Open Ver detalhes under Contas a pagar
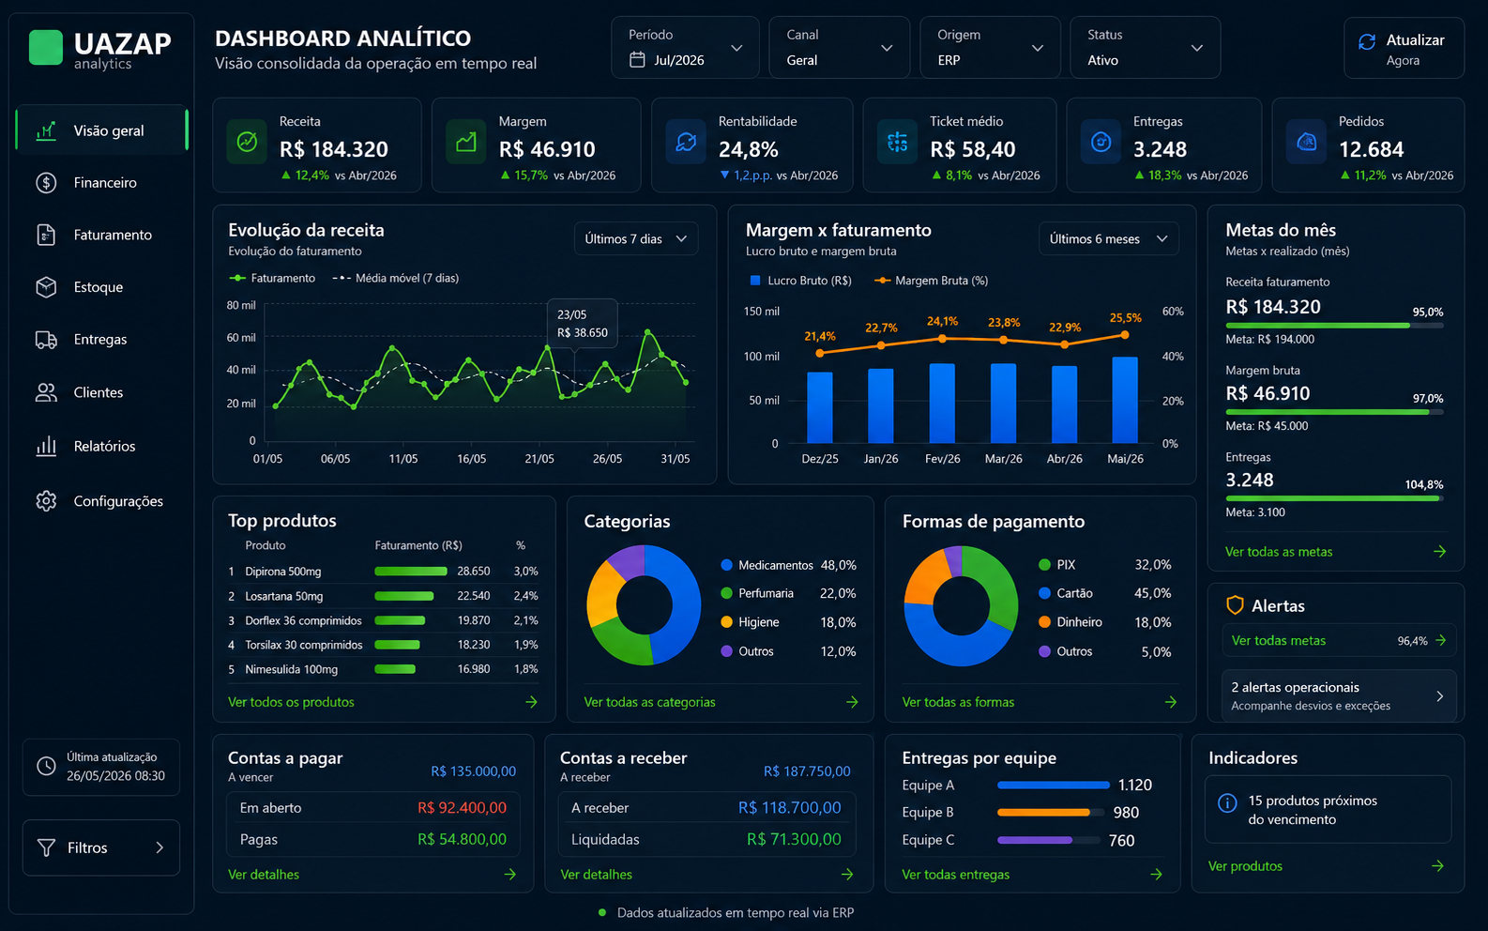Screen dimensions: 1488x931 click(264, 874)
